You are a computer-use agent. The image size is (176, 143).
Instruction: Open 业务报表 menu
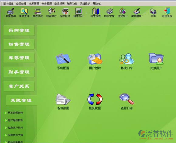coord(59,4)
